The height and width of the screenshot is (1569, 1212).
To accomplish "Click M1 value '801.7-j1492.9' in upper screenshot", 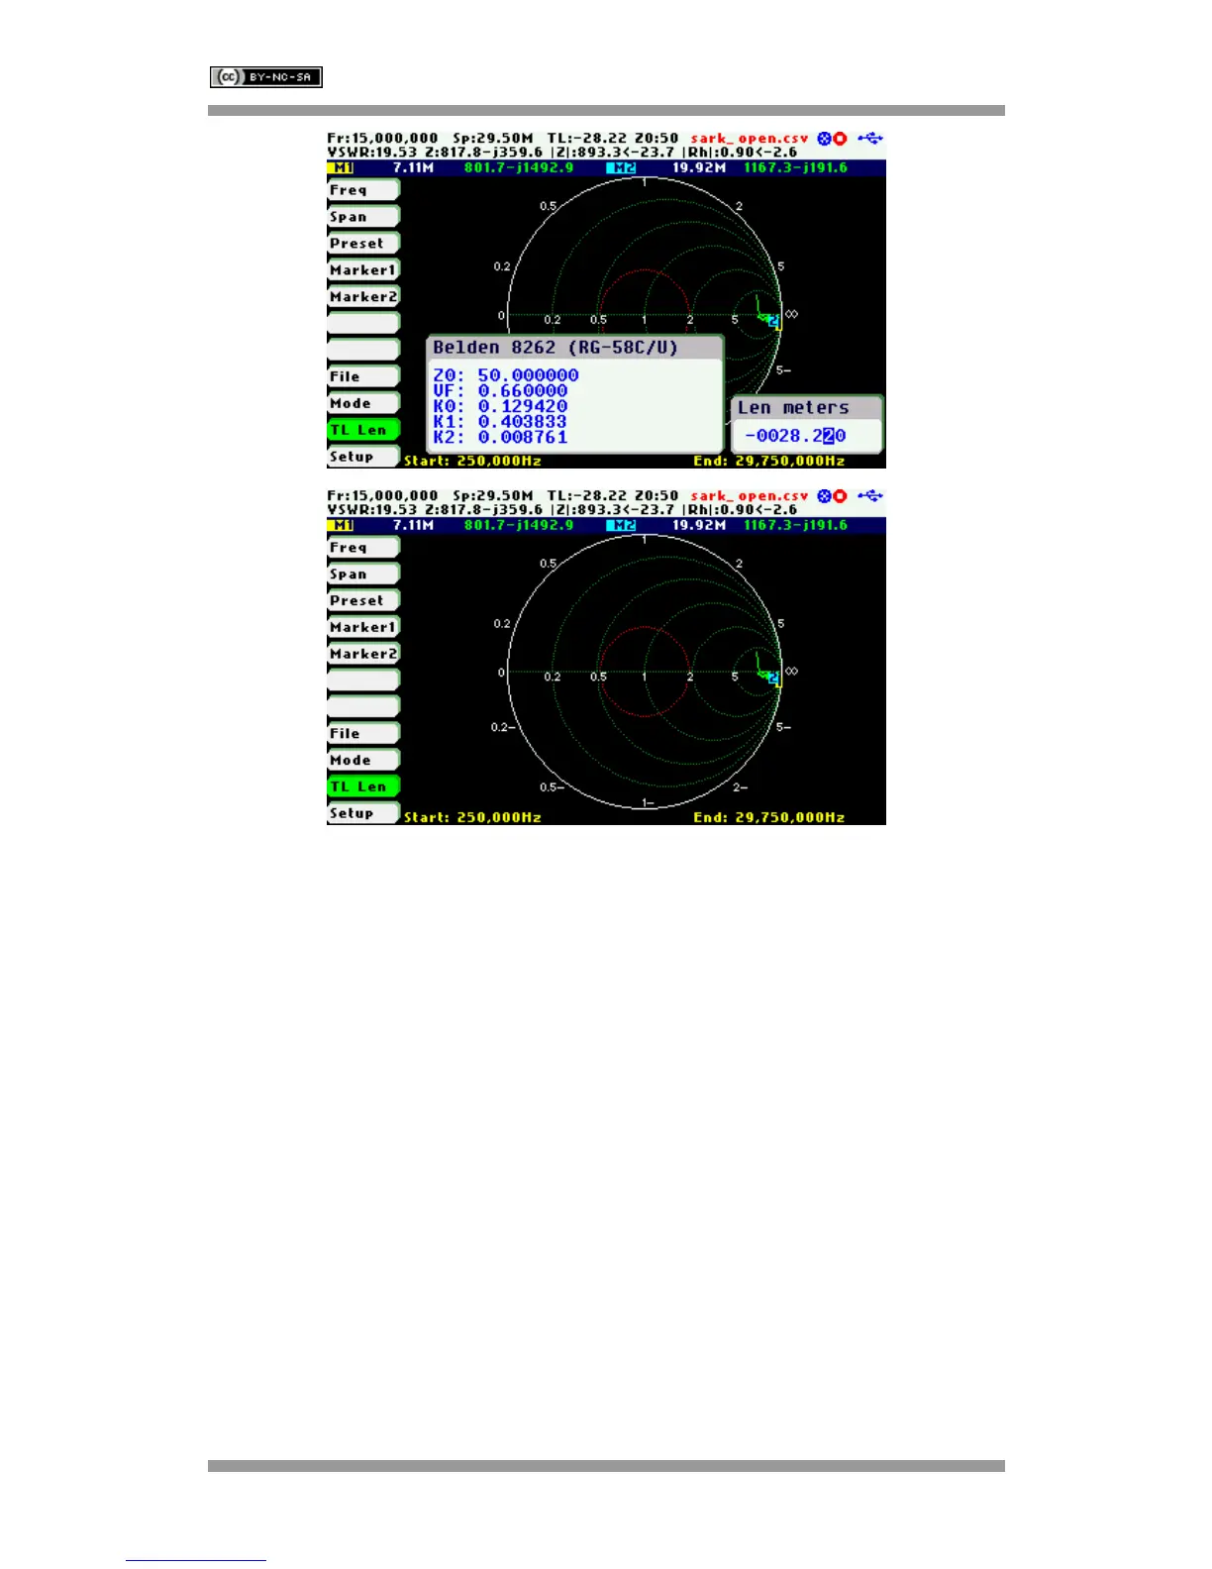I will (519, 168).
